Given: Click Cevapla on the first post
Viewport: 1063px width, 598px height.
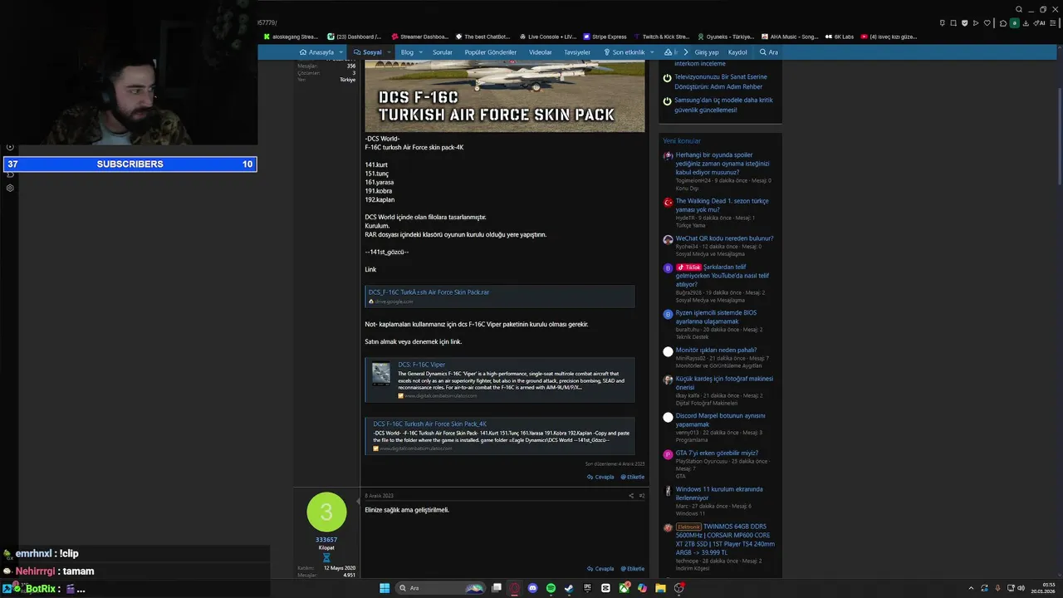Looking at the screenshot, I should (x=600, y=477).
